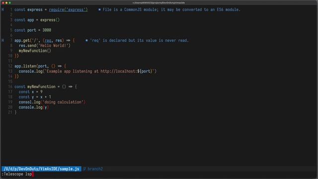Click the ':Telescope lsp' command line

[16, 174]
